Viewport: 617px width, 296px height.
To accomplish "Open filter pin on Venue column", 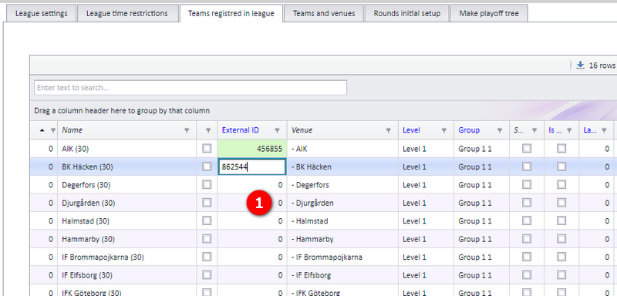I will coord(389,130).
